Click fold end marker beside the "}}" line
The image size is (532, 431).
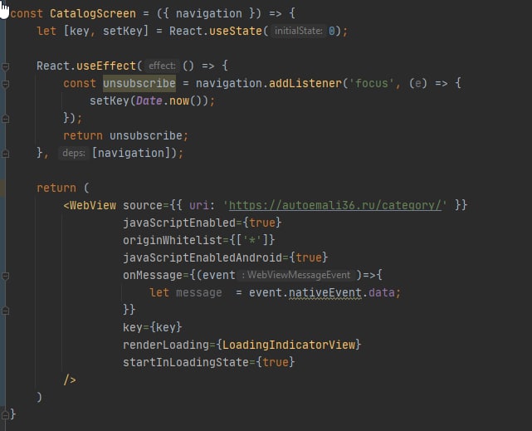pos(6,311)
